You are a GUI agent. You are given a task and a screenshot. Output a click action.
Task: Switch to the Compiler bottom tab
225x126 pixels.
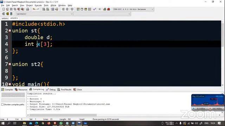[7, 90]
